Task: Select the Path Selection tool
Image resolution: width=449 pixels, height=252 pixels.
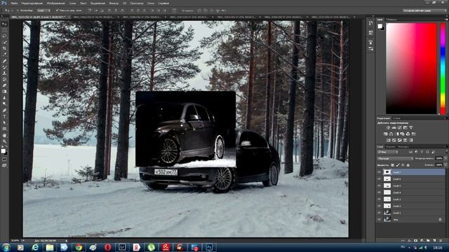Action: tap(4, 122)
